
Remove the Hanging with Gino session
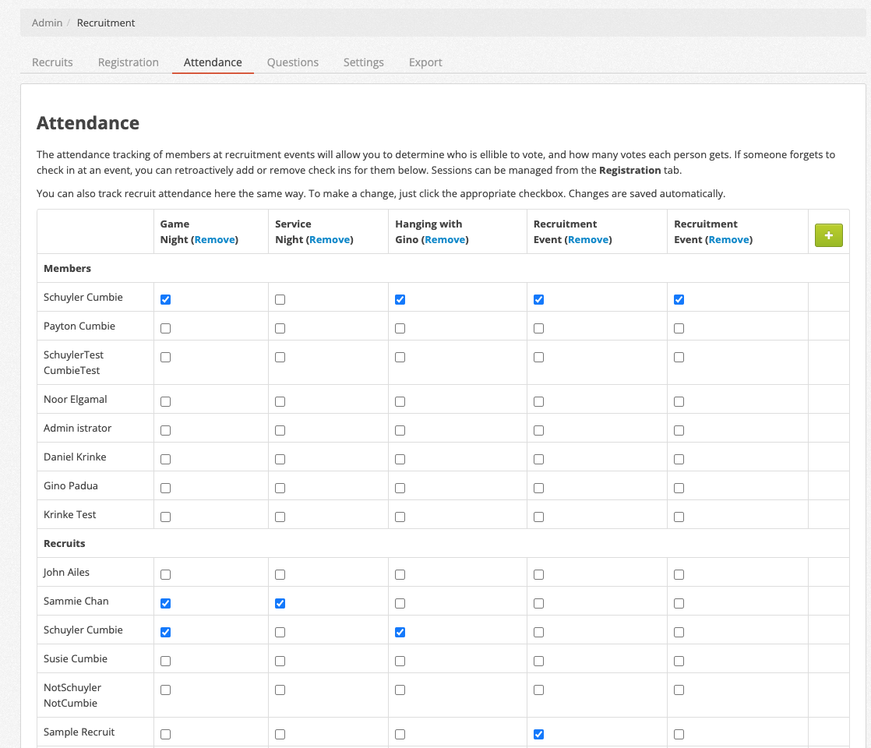click(445, 239)
